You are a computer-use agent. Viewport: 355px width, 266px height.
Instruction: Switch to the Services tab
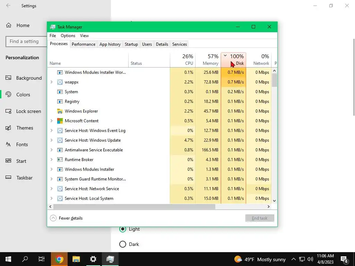[x=180, y=44]
